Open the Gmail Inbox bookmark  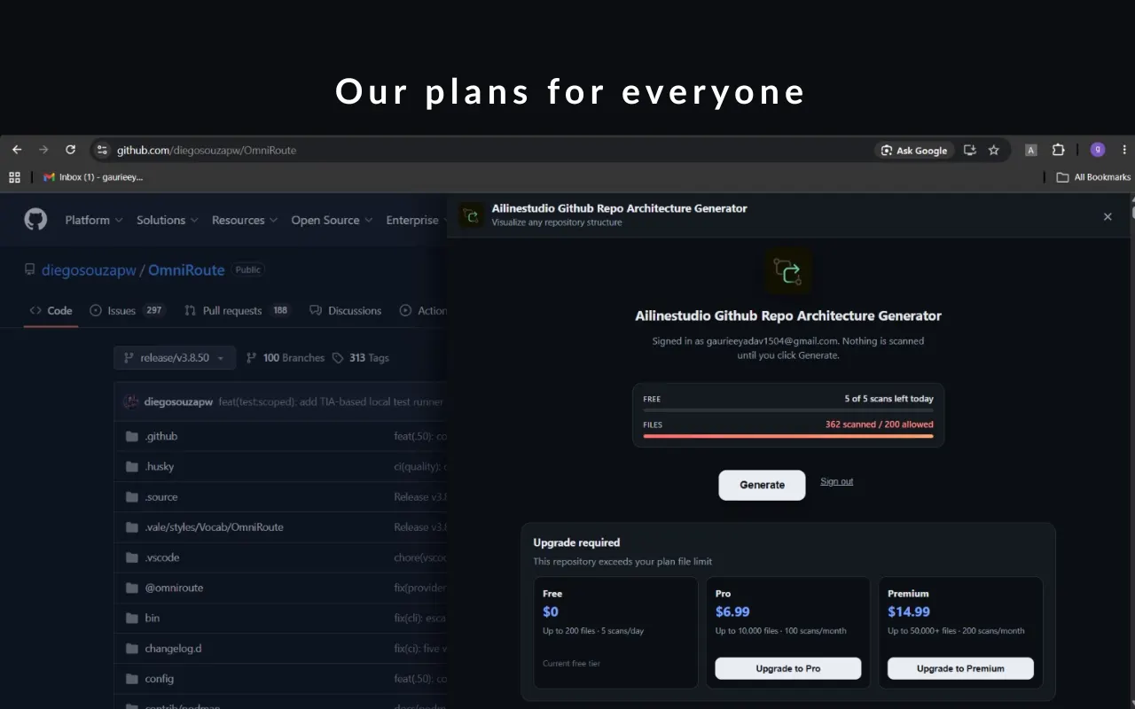pyautogui.click(x=93, y=177)
